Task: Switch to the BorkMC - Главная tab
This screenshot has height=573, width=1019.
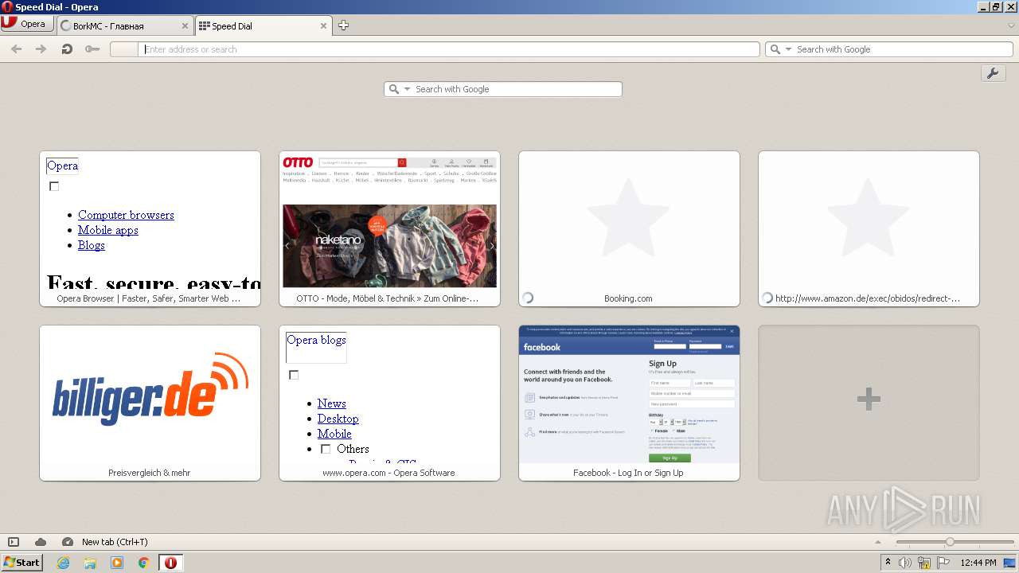Action: pyautogui.click(x=124, y=25)
